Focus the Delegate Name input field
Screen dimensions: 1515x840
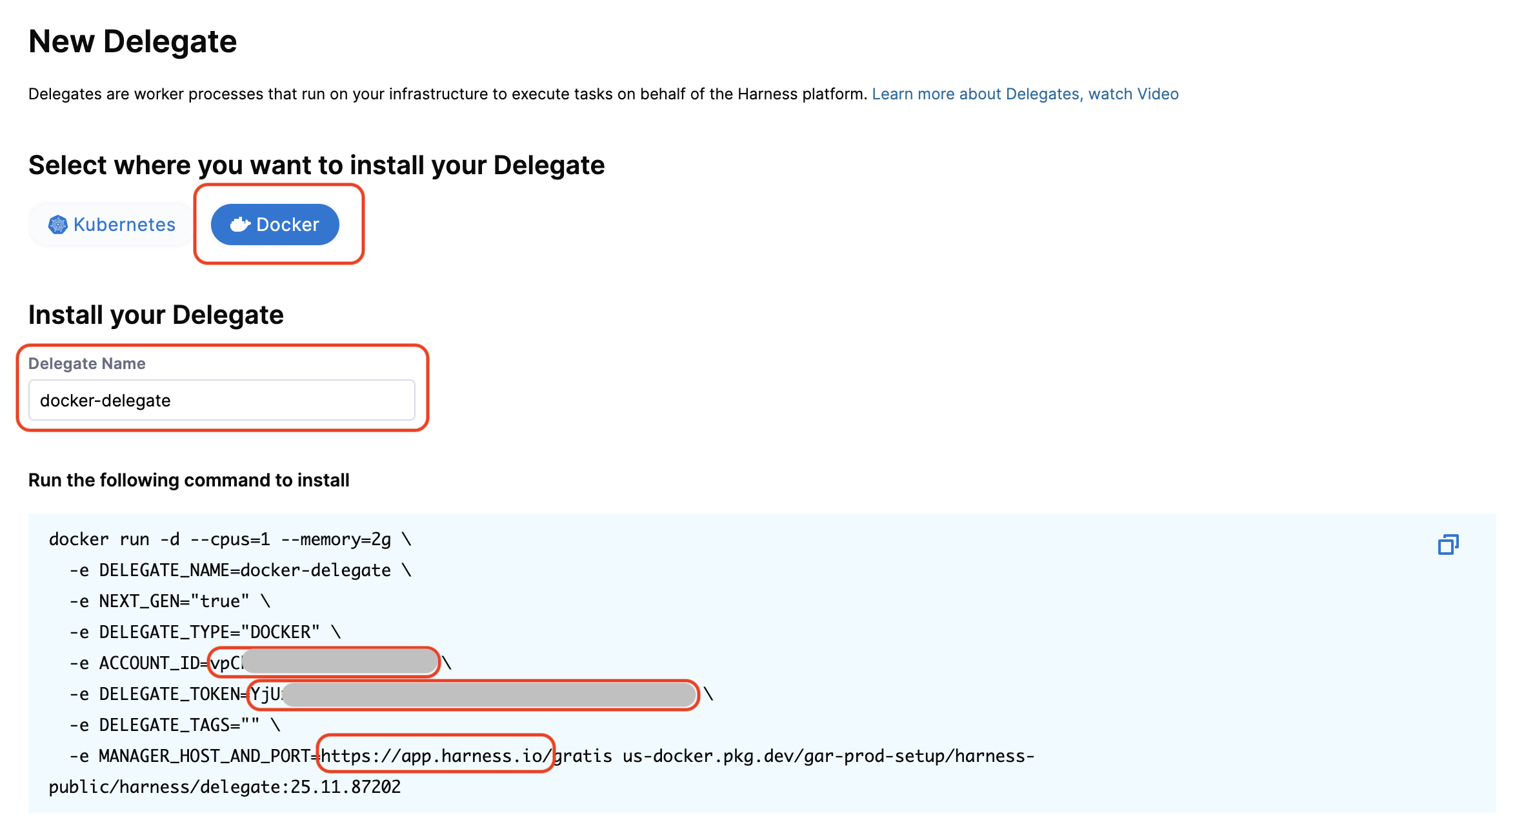coord(221,401)
